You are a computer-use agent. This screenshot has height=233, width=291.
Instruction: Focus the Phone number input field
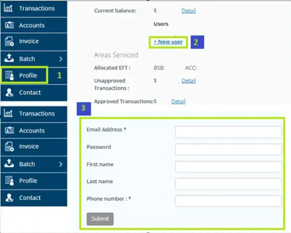pos(228,201)
